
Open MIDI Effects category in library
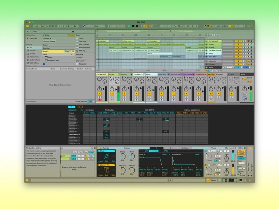(35, 63)
